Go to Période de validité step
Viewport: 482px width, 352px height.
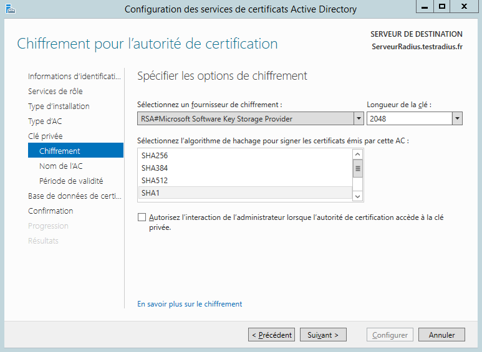(71, 181)
